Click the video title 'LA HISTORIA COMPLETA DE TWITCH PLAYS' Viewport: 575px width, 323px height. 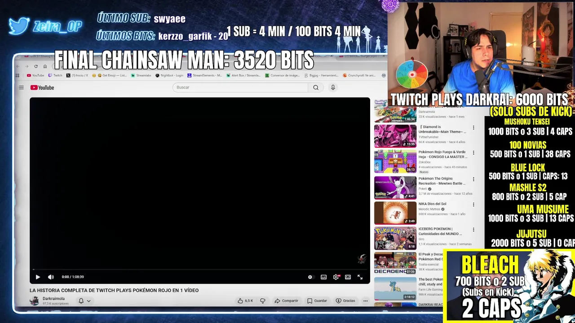point(114,290)
